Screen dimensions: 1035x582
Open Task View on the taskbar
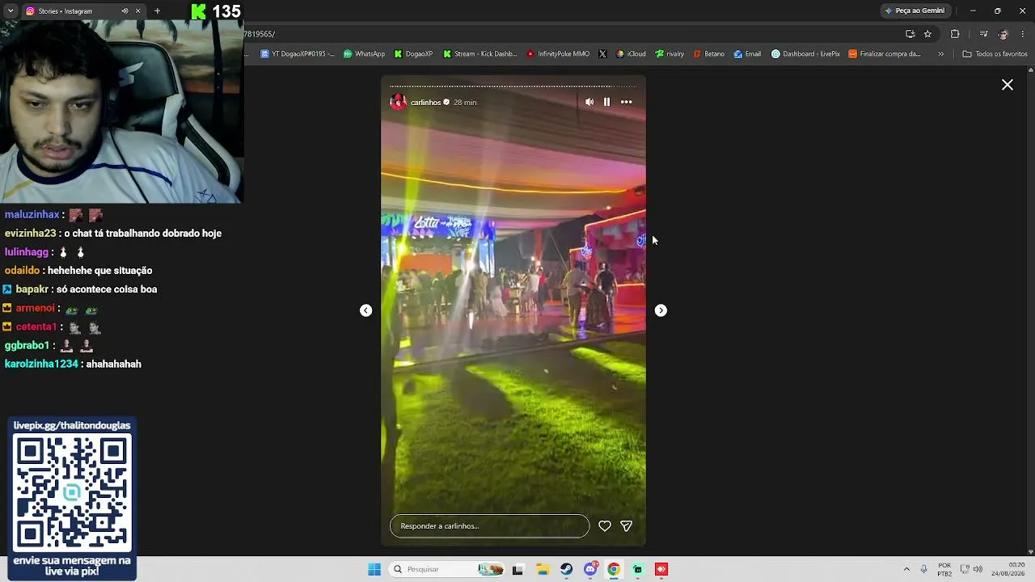(x=517, y=569)
